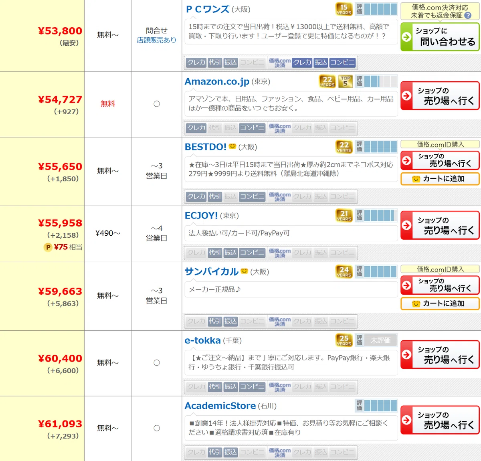The image size is (481, 461).
Task: Click the help icon beside 返金保証
Action: coord(468,16)
